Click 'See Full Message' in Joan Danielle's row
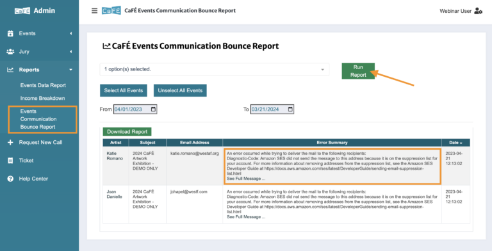 coord(246,217)
